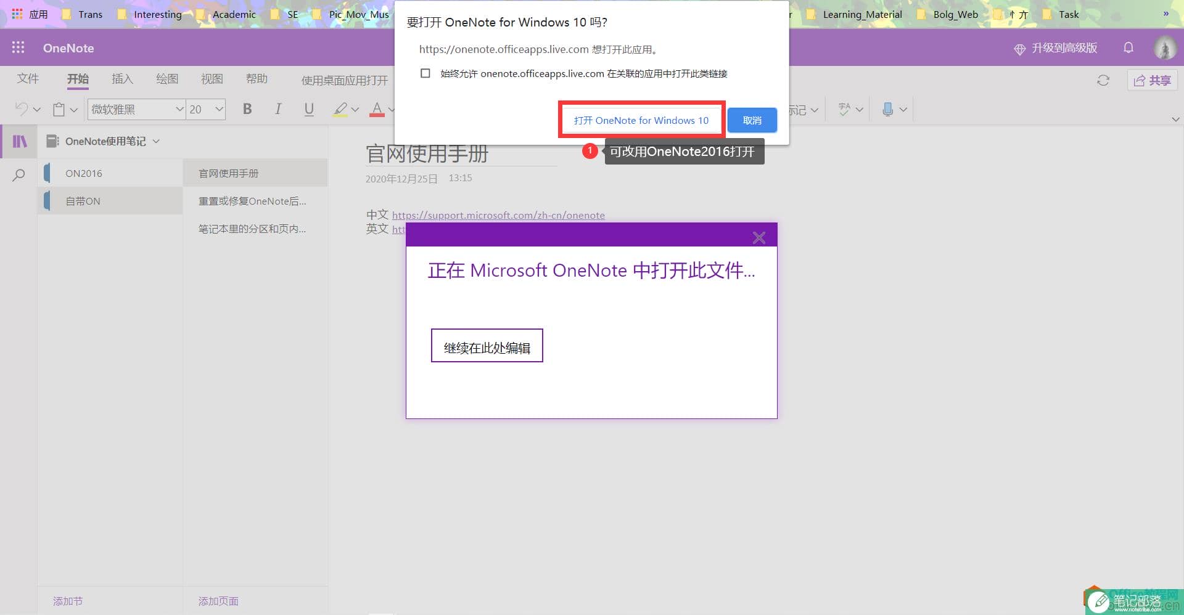Open the Academic bookmark folder

(226, 14)
